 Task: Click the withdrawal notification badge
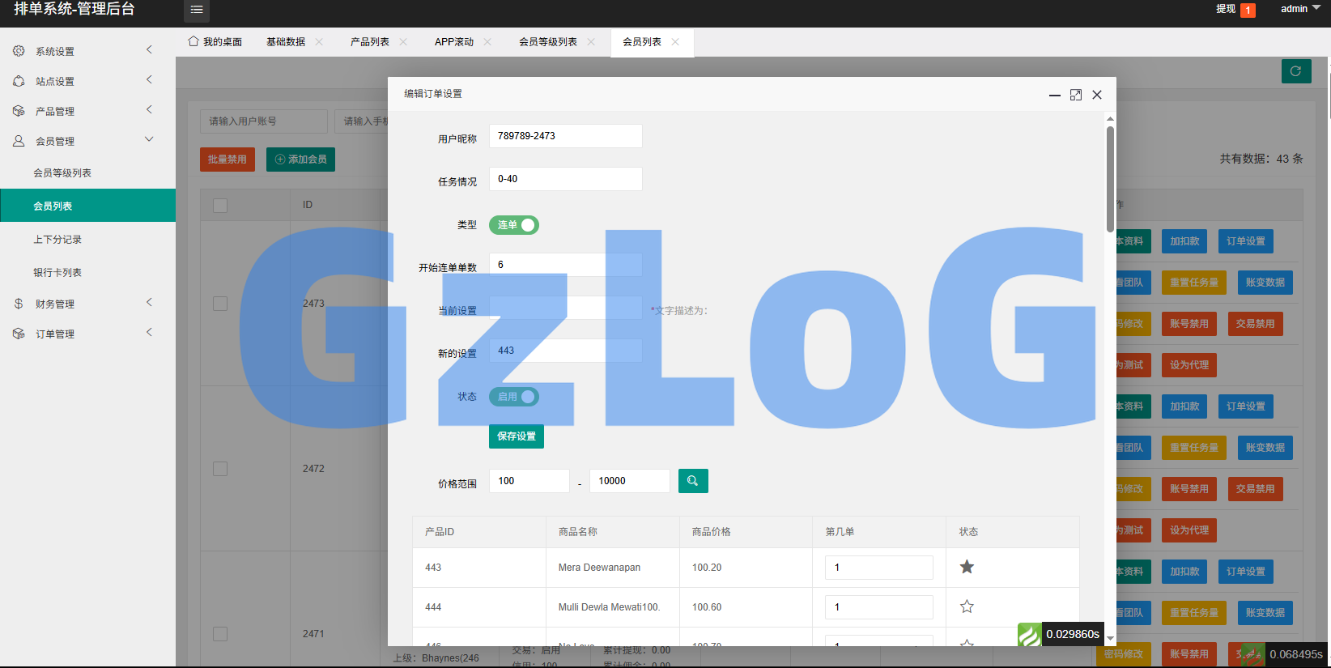1248,10
